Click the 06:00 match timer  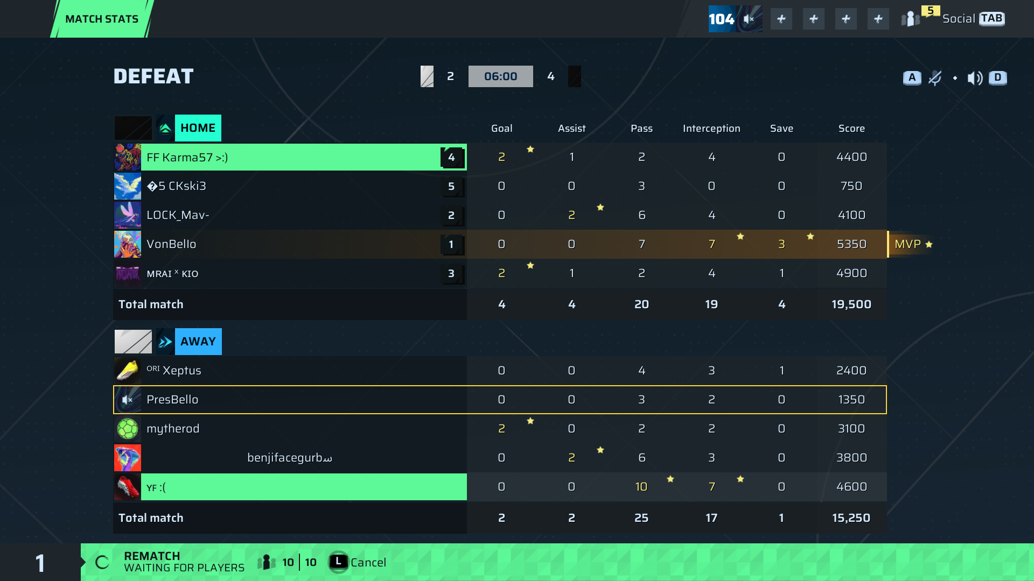[501, 76]
